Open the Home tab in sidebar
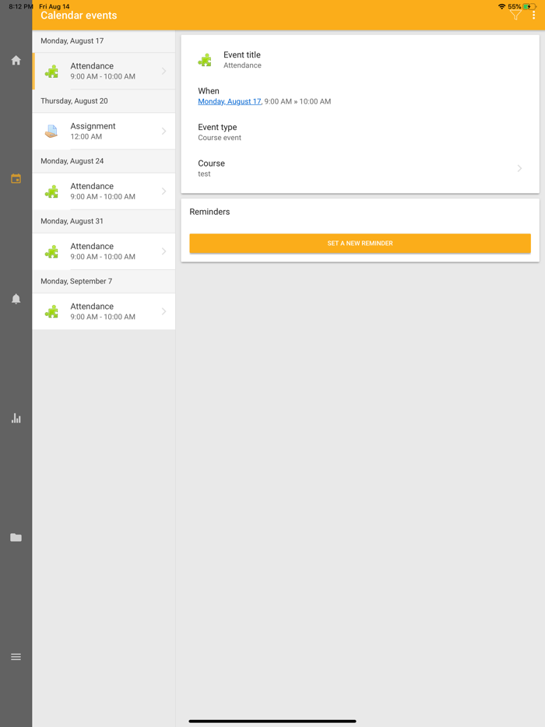Screen dimensions: 545x727 click(16, 60)
